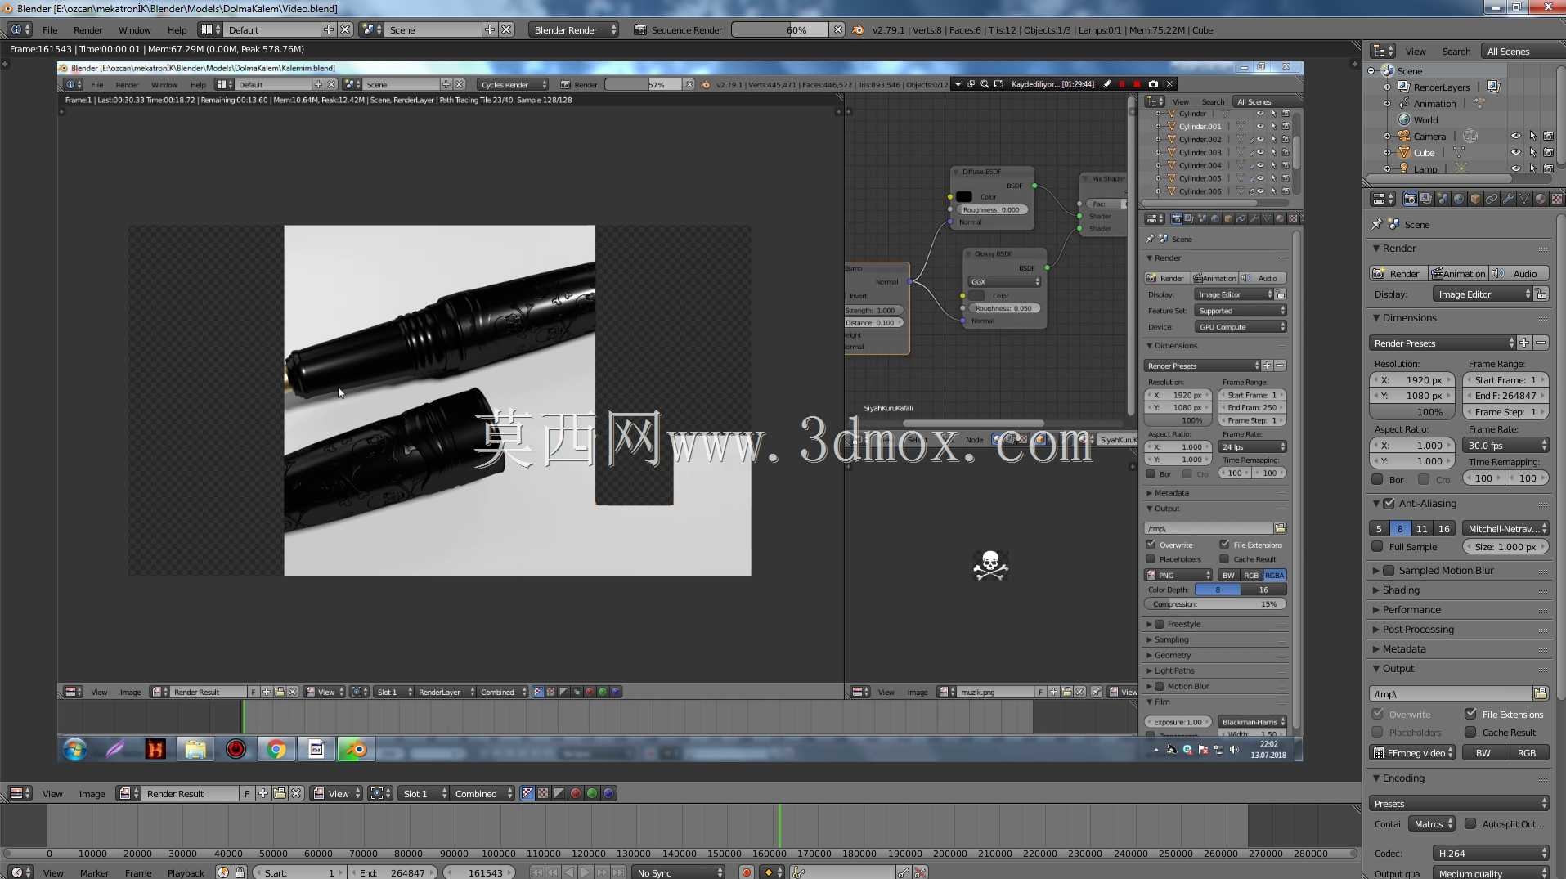Open the Marker menu in the timeline
Viewport: 1566px width, 879px height.
coord(94,872)
